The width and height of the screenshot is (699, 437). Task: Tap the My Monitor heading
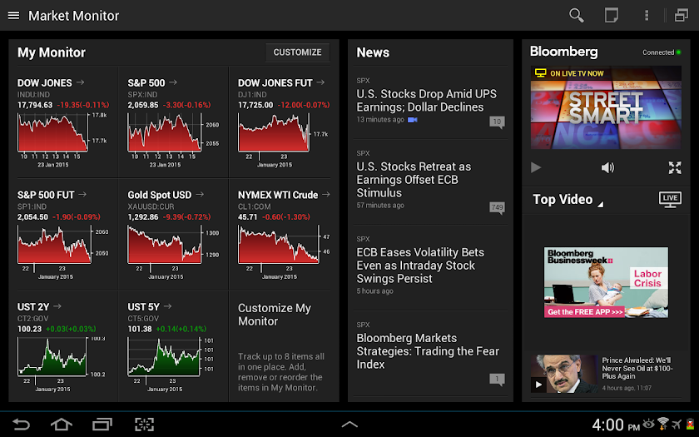click(52, 52)
